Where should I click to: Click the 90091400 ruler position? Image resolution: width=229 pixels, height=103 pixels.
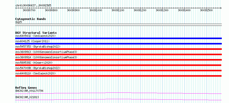tap(184, 10)
